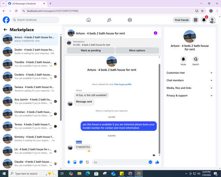Screen dimensions: 221x177
Task: Expand Media, files and links section
Action: pyautogui.click(x=190, y=88)
